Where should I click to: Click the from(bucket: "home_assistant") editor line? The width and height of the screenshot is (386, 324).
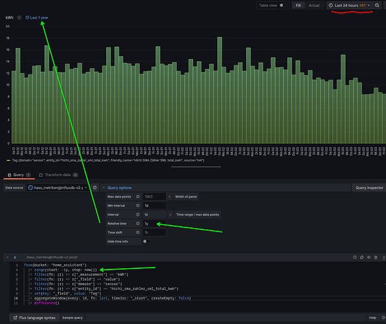56,265
